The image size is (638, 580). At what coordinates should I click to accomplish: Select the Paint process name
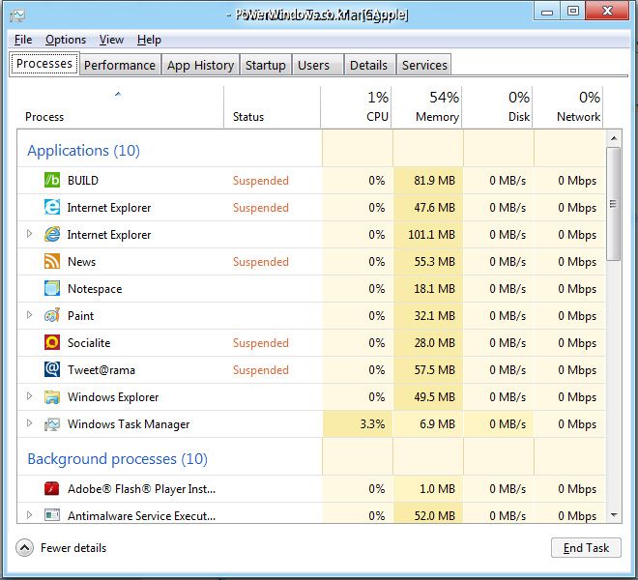click(80, 316)
